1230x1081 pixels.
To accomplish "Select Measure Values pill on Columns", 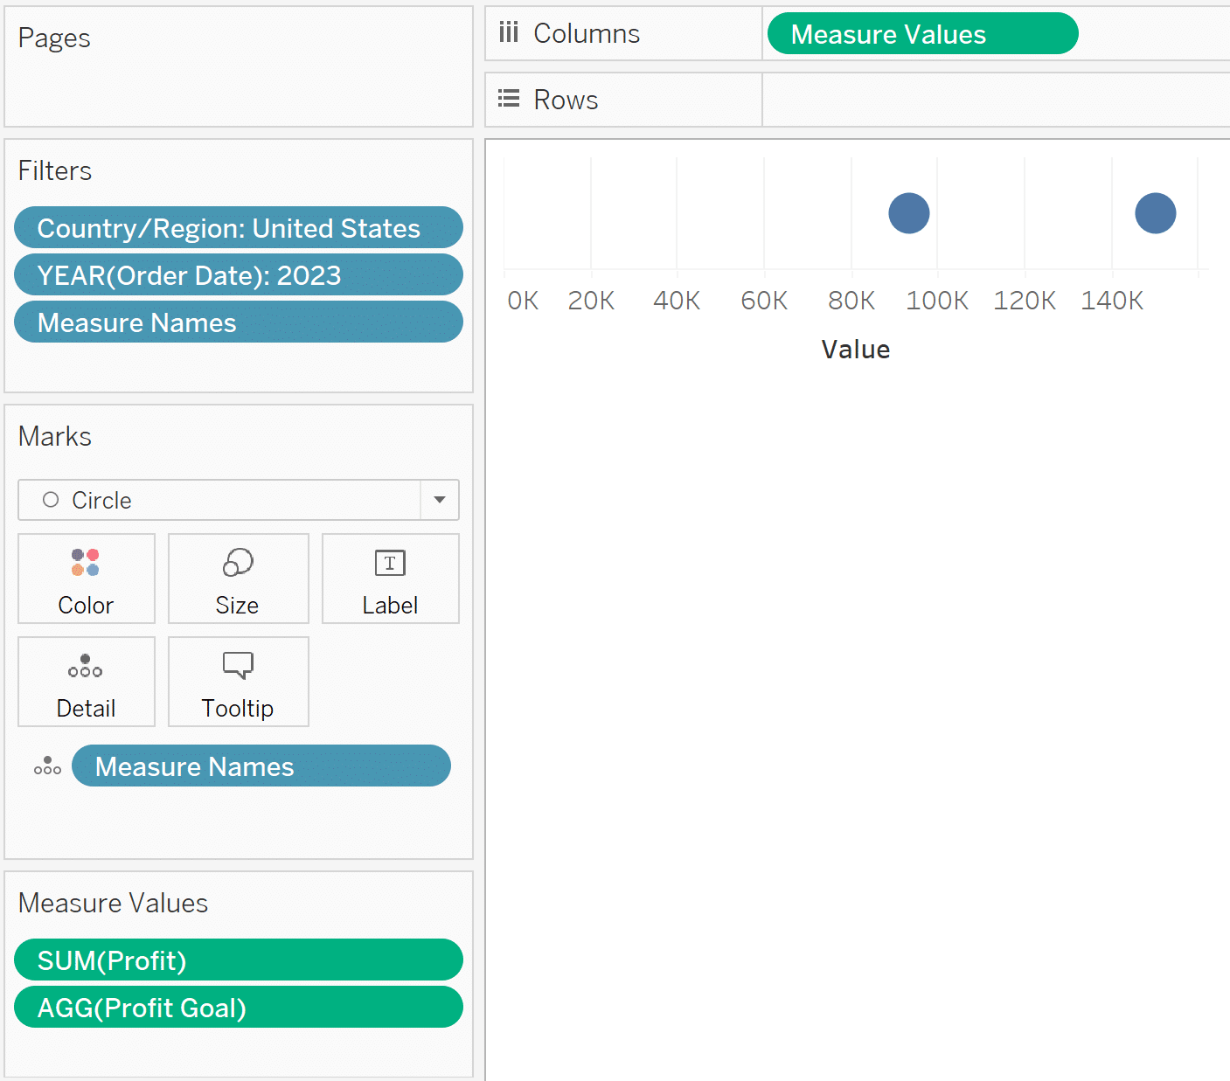I will [x=922, y=33].
